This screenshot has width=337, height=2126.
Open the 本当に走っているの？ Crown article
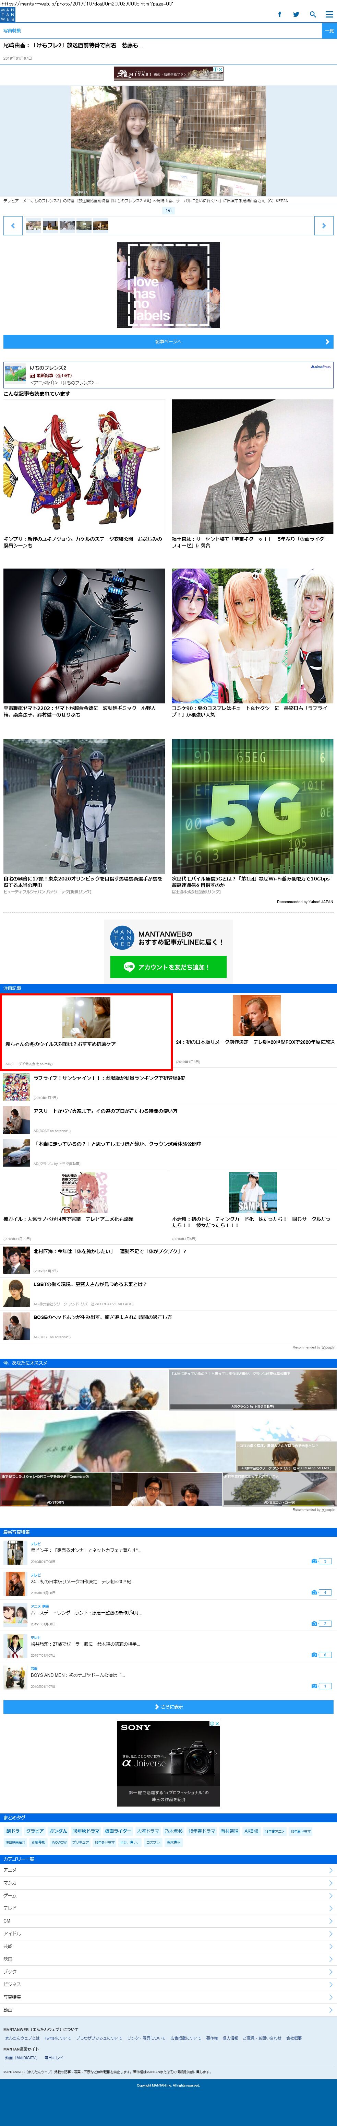[168, 1153]
